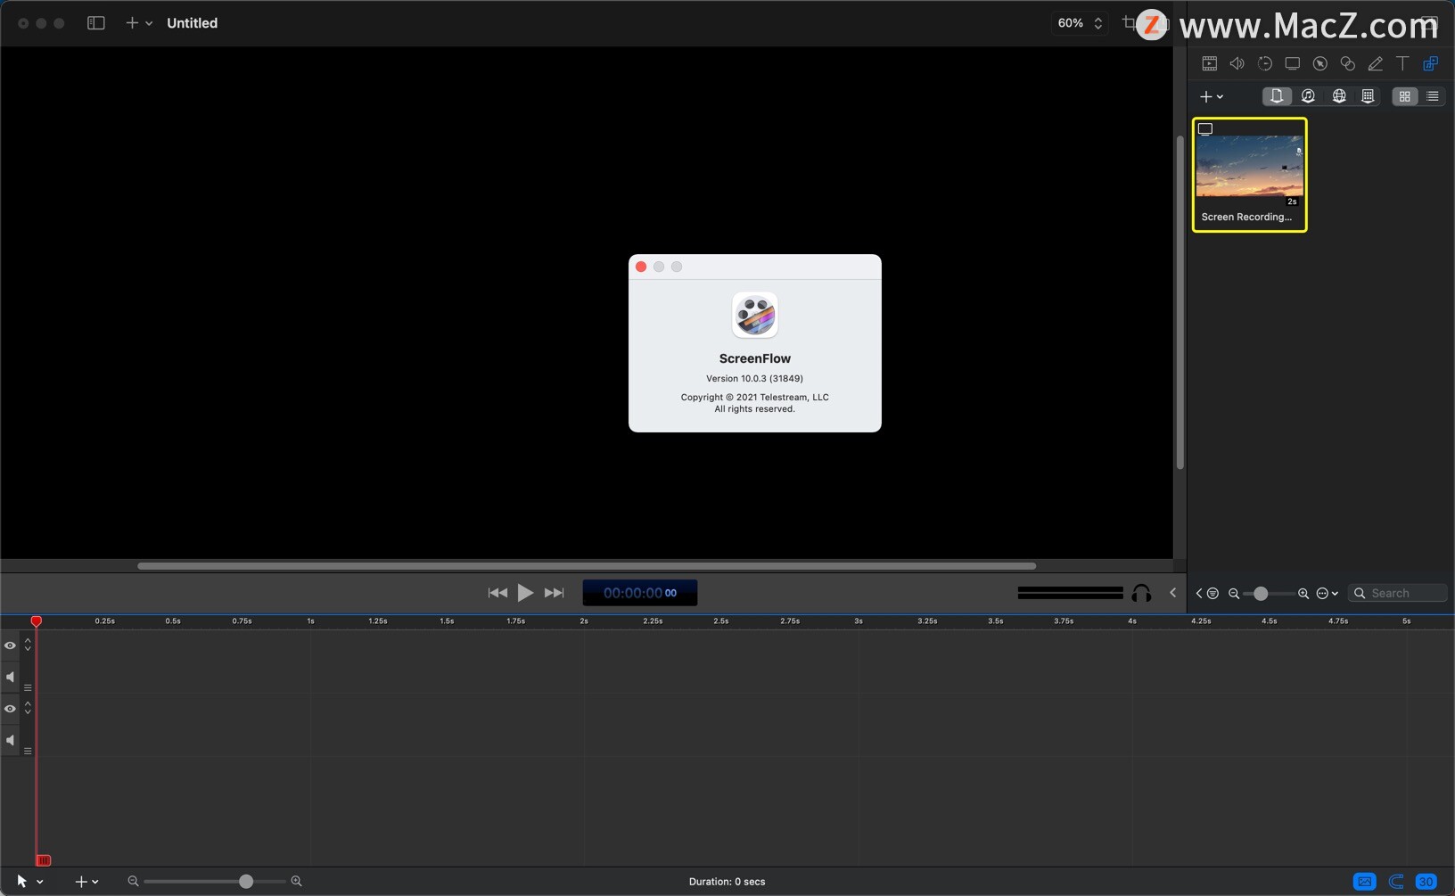Image resolution: width=1455 pixels, height=896 pixels.
Task: Open the add button menu in title bar
Action: coord(138,23)
